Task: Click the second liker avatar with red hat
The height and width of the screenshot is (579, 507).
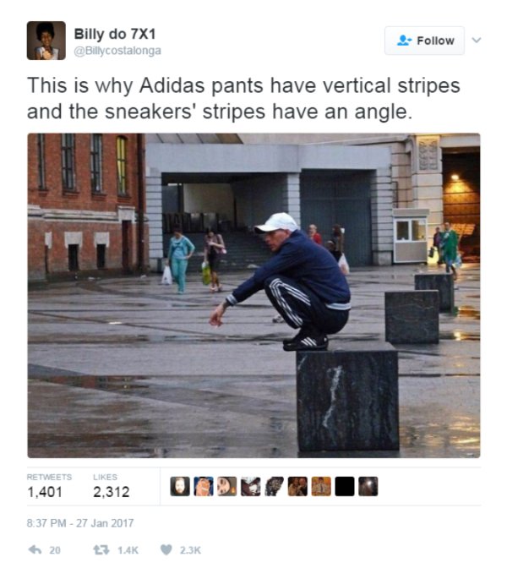Action: tap(204, 486)
